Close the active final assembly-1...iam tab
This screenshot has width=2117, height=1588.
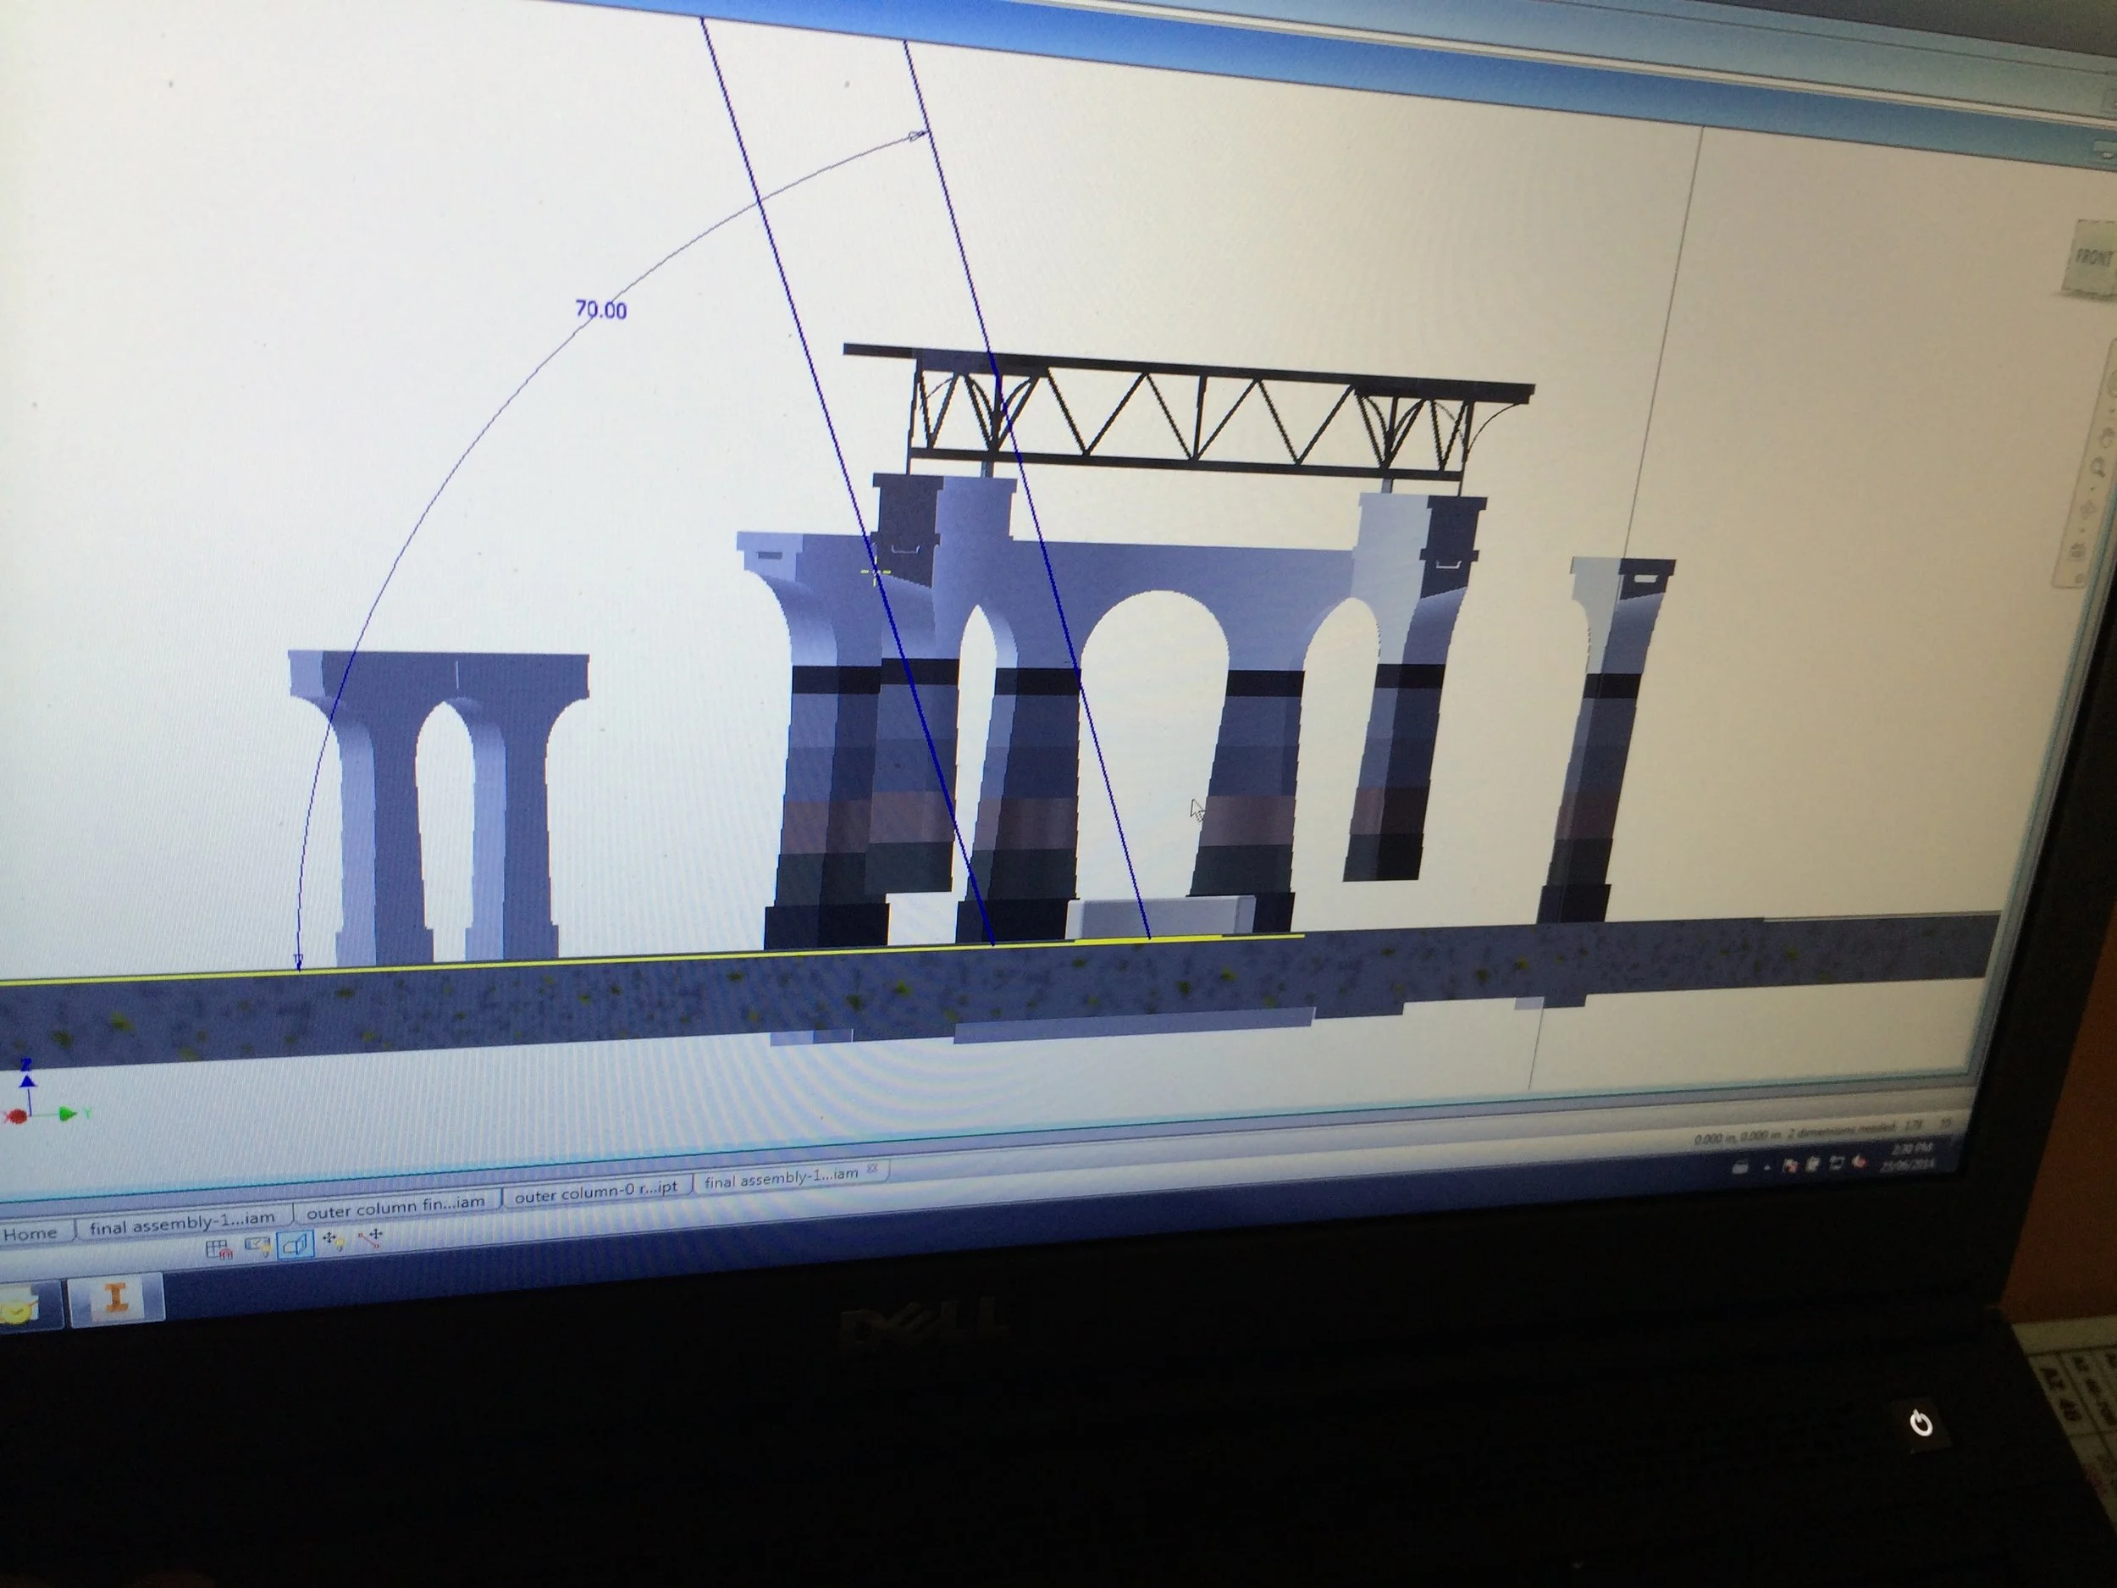(872, 1169)
